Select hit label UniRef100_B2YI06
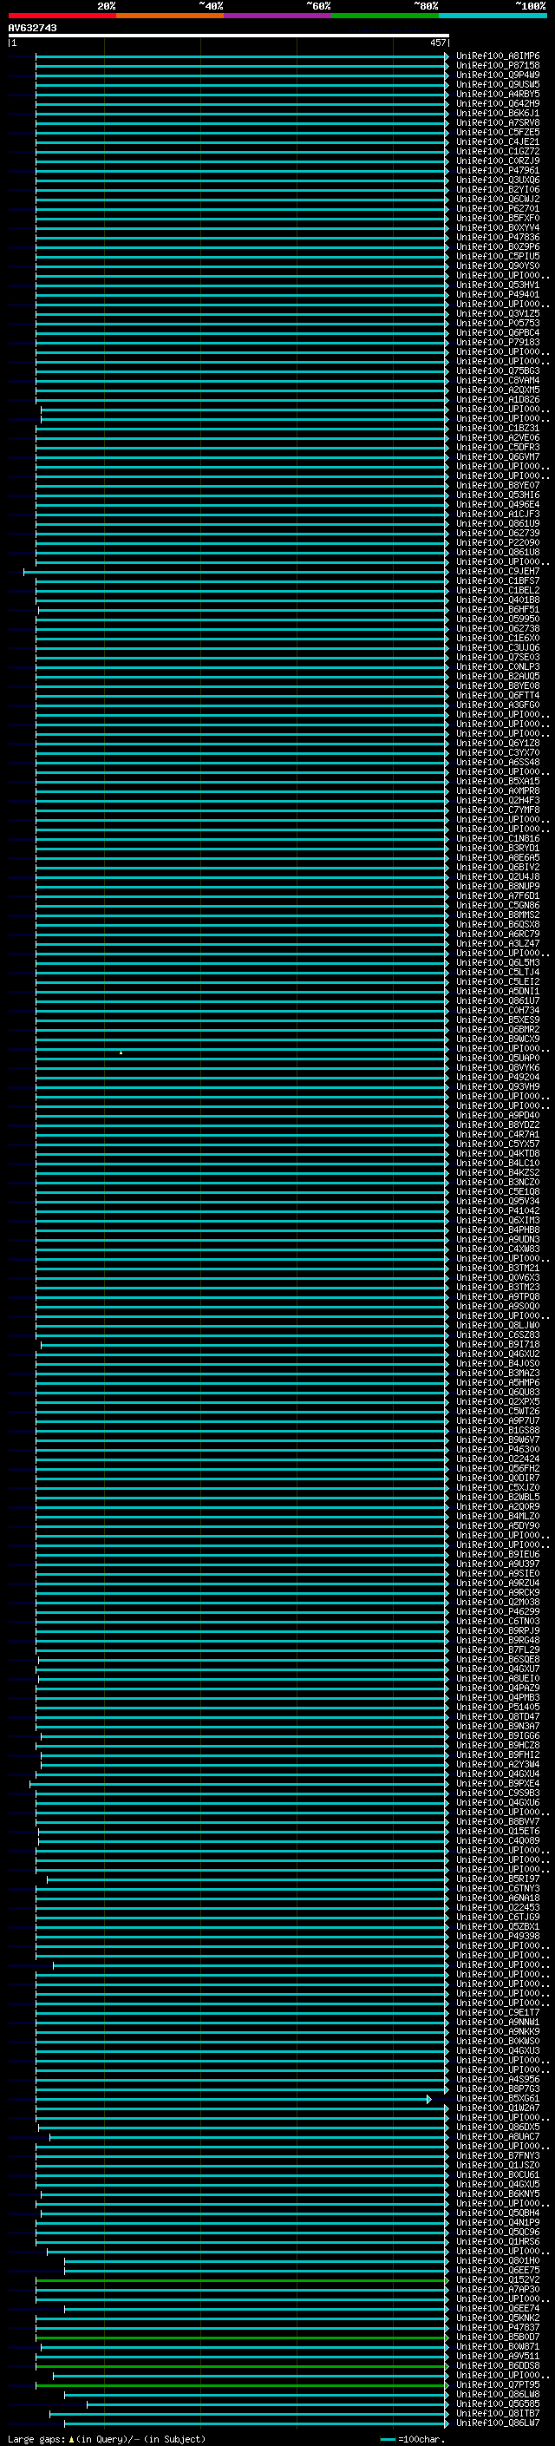This screenshot has width=555, height=2446. pos(497,190)
